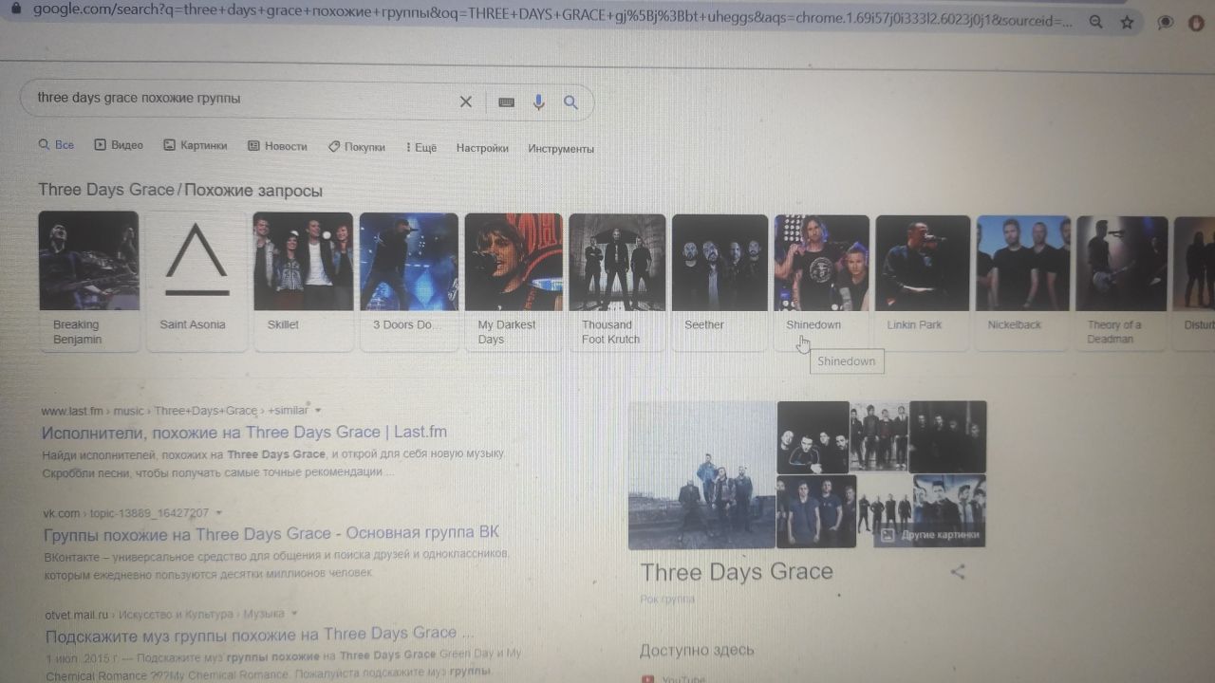Open 'Инструменты' search tools
This screenshot has width=1215, height=683.
click(x=561, y=149)
